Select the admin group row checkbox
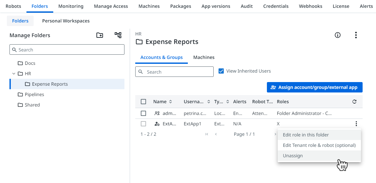The height and width of the screenshot is (183, 376). click(143, 113)
